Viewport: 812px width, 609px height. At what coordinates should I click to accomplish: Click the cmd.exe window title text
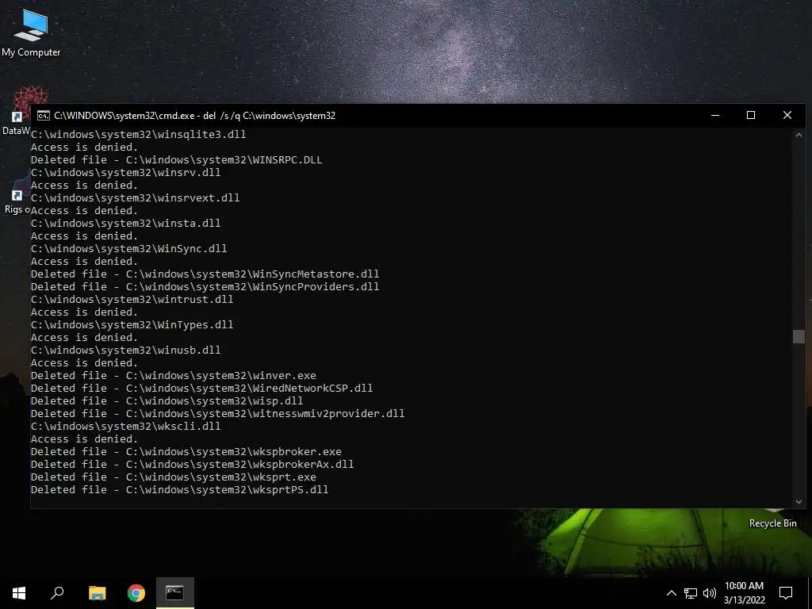coord(195,116)
